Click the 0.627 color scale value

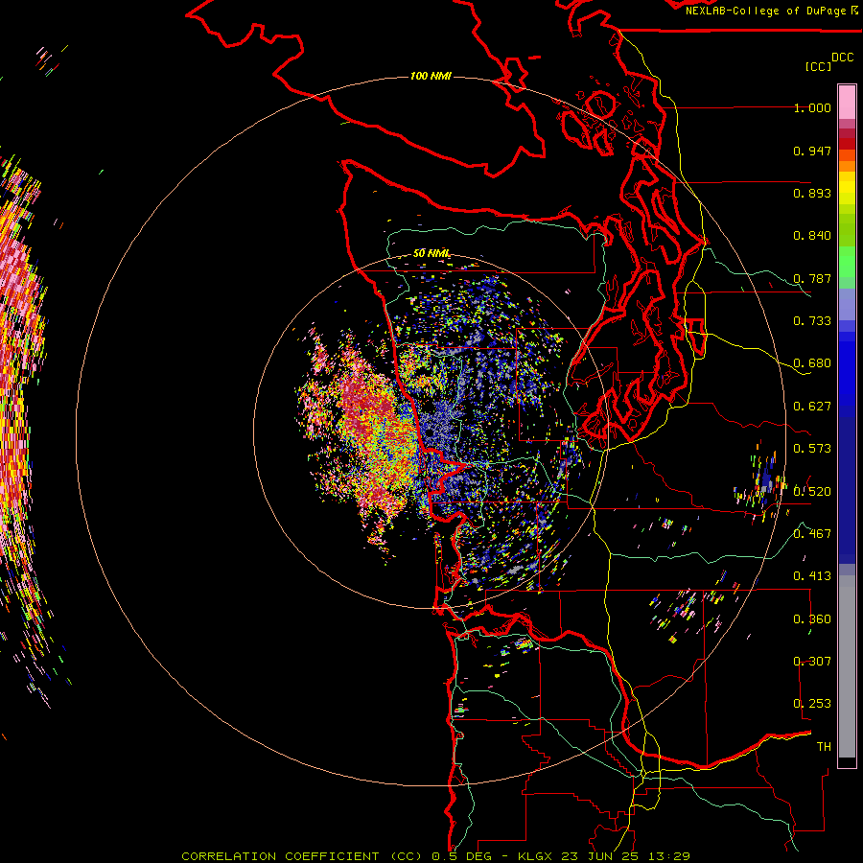[x=812, y=407]
